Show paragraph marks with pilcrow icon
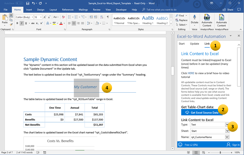The image size is (244, 155). (x=108, y=17)
